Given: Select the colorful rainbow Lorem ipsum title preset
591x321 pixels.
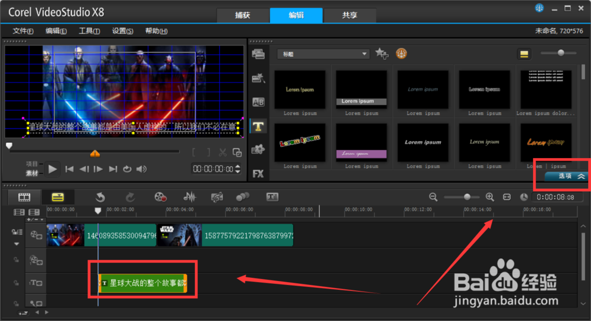Looking at the screenshot, I should (300, 143).
